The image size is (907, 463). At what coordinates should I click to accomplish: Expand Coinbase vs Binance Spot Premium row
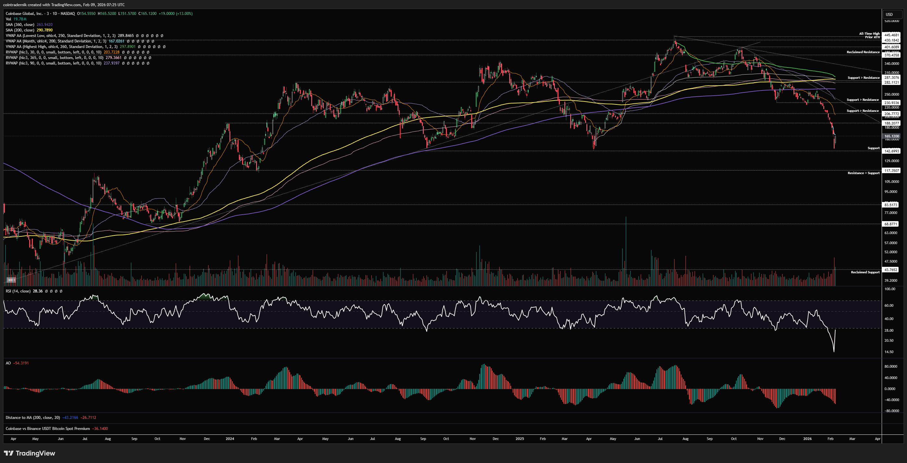click(x=47, y=429)
